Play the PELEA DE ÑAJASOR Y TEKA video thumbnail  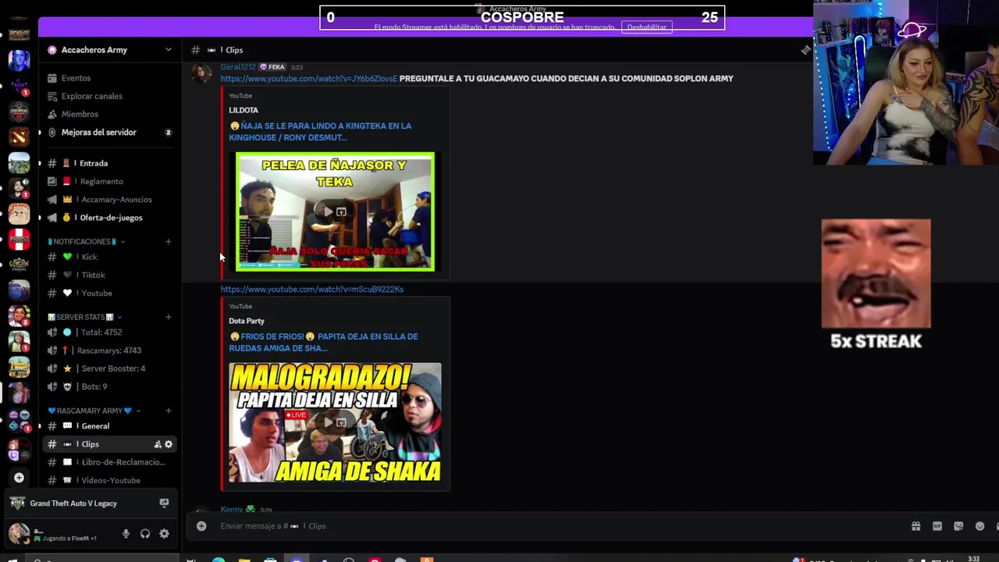coord(335,212)
